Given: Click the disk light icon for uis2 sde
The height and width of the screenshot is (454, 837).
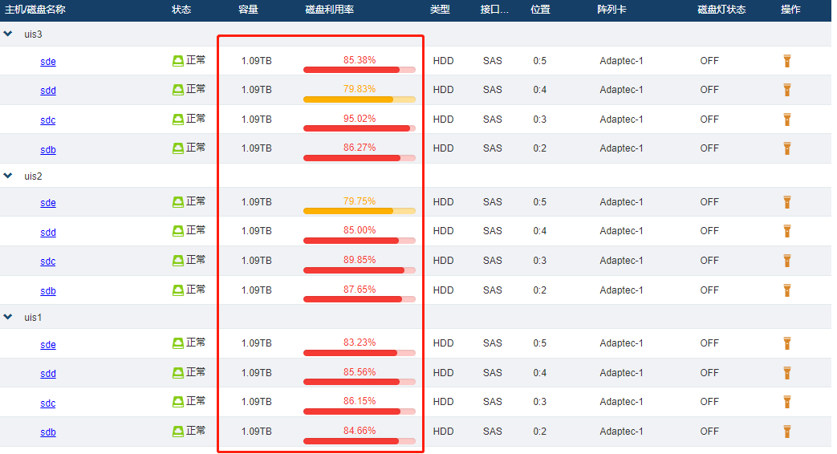Looking at the screenshot, I should 787,202.
